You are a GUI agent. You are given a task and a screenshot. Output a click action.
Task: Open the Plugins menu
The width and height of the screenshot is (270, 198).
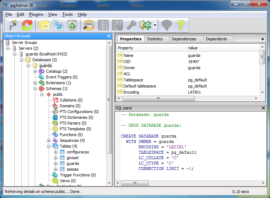36,14
